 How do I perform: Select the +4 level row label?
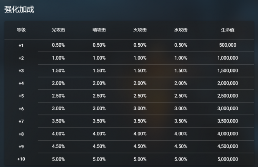tap(21, 83)
